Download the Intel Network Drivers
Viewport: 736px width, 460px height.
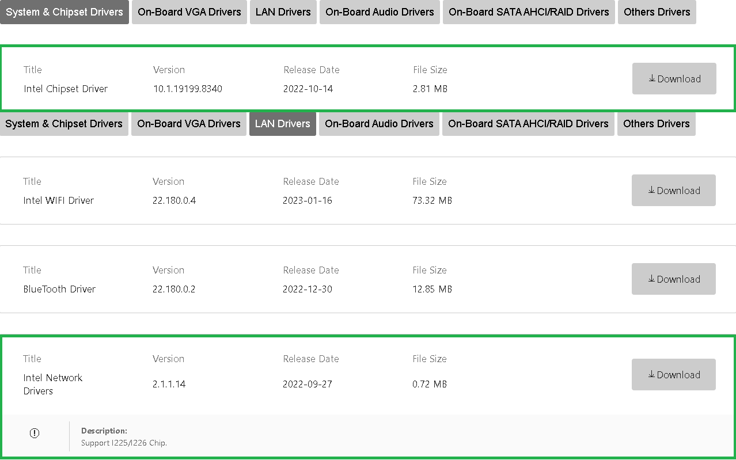pyautogui.click(x=674, y=375)
